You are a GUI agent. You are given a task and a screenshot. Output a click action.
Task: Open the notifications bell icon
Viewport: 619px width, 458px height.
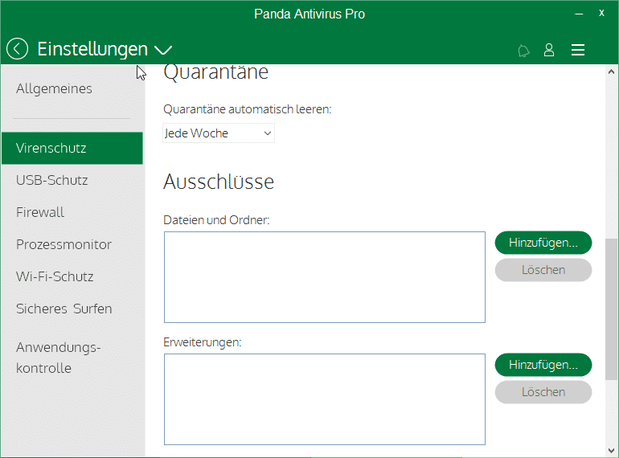(x=523, y=51)
